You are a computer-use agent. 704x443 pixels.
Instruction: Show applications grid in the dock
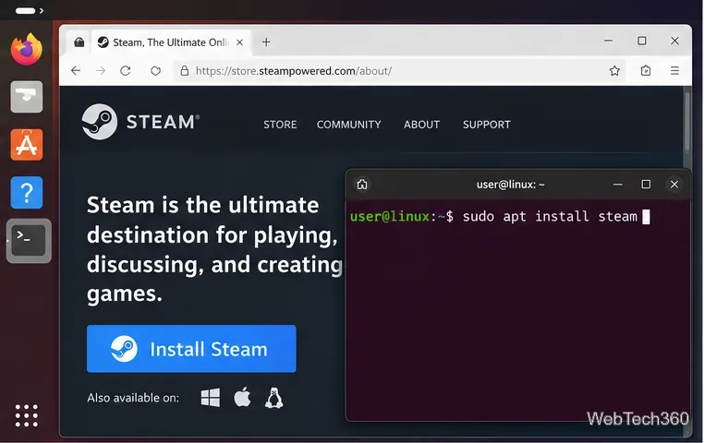[x=27, y=415]
